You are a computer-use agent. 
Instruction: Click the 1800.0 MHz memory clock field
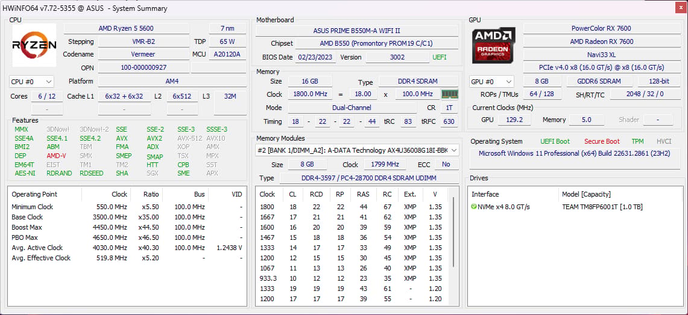tap(310, 94)
